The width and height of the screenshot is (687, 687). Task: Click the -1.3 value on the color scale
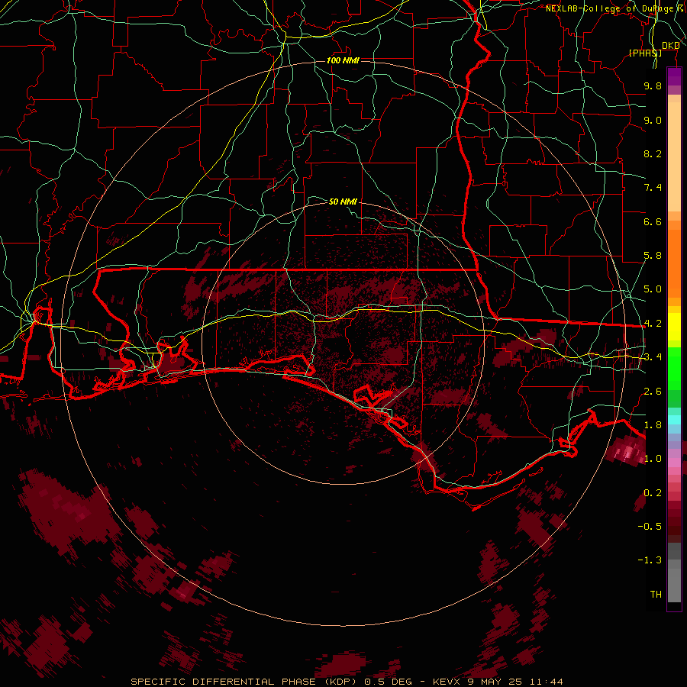pos(650,560)
